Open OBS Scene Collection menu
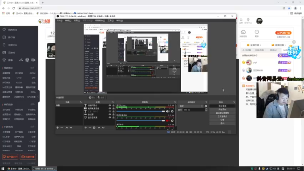Viewport: 304px width, 171px height. point(100,21)
